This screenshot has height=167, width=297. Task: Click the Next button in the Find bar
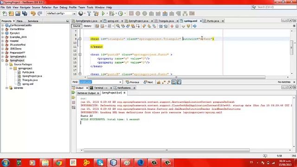(148, 82)
